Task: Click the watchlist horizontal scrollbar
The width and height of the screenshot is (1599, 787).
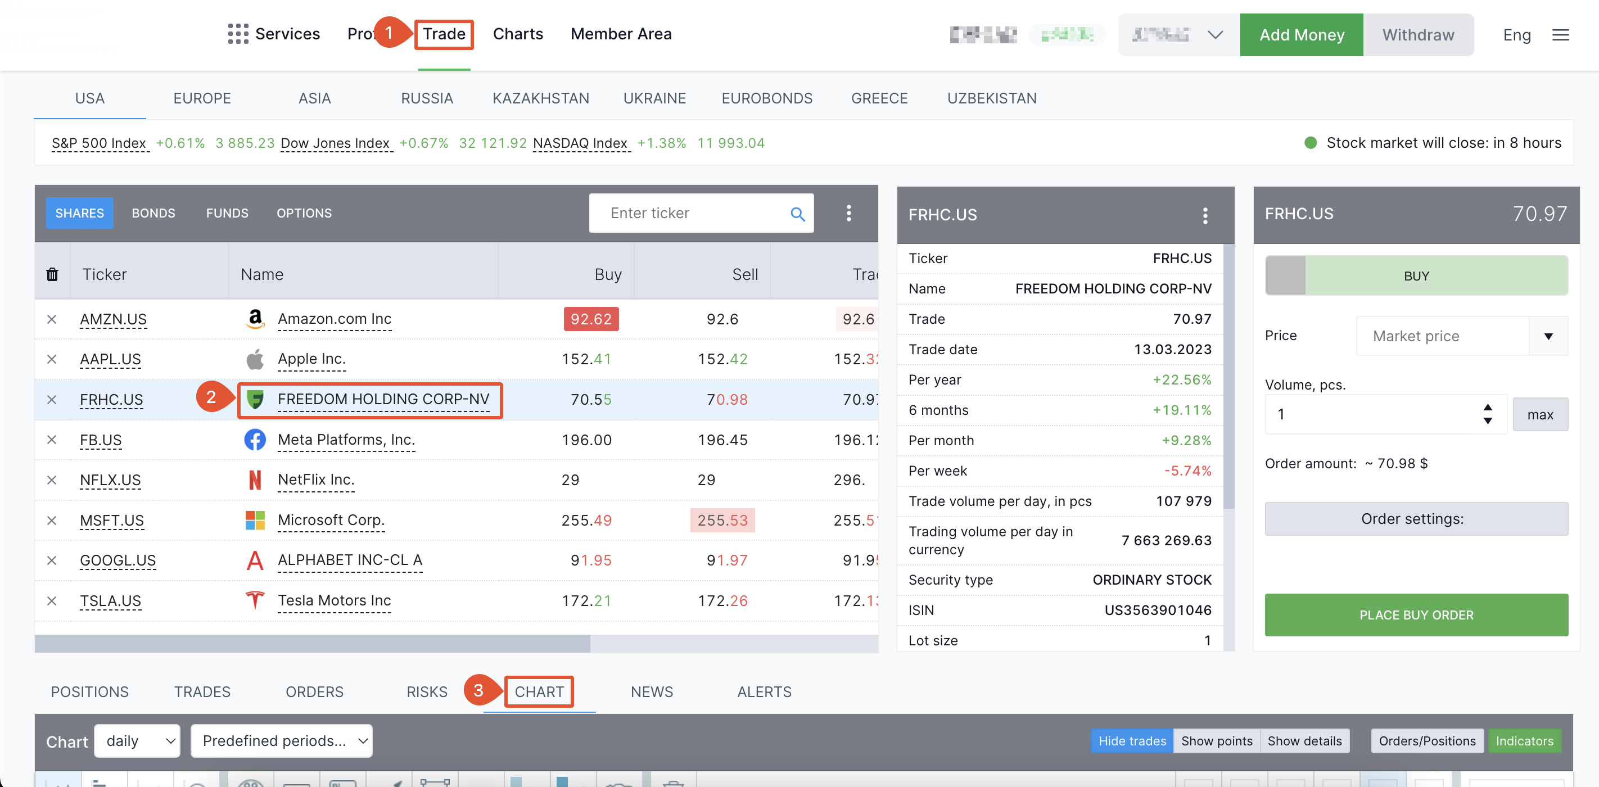Action: click(x=312, y=643)
